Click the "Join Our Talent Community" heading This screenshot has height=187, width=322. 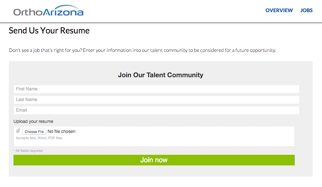[161, 75]
